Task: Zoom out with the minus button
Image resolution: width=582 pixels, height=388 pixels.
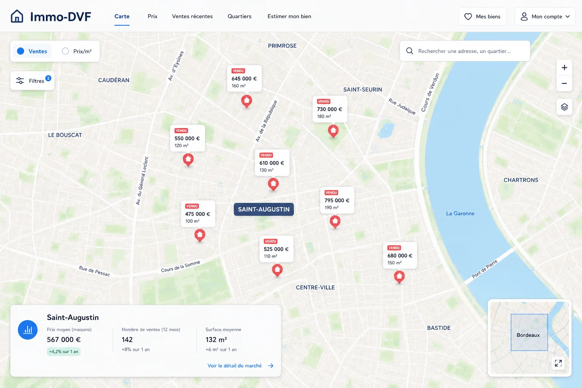Action: click(x=564, y=83)
